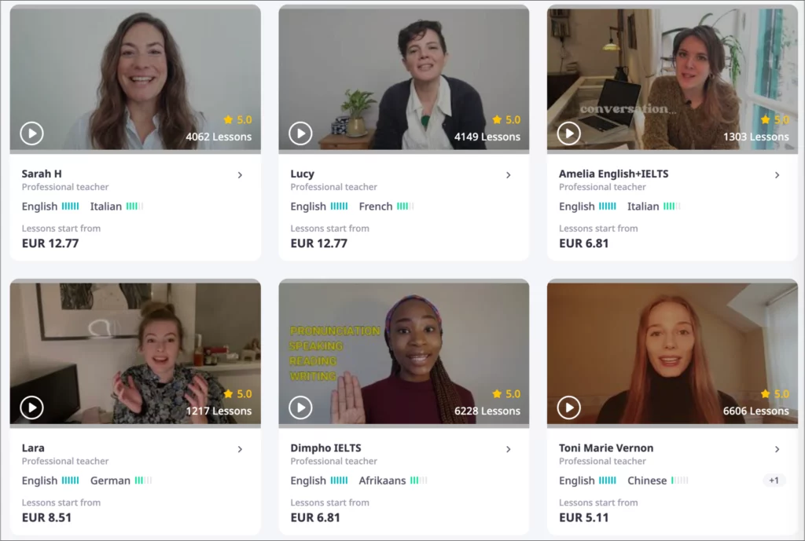Play Toni Marie Vernon's video
805x541 pixels.
568,408
